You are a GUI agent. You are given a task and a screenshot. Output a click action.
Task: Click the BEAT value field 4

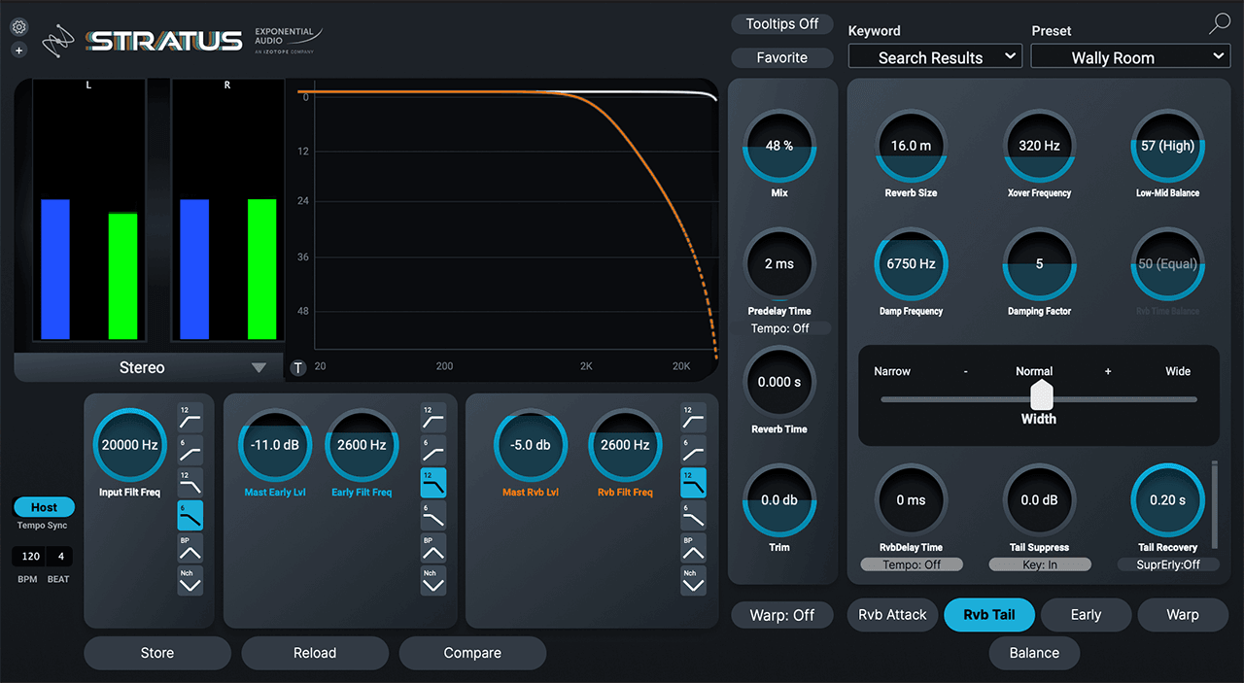pyautogui.click(x=61, y=557)
